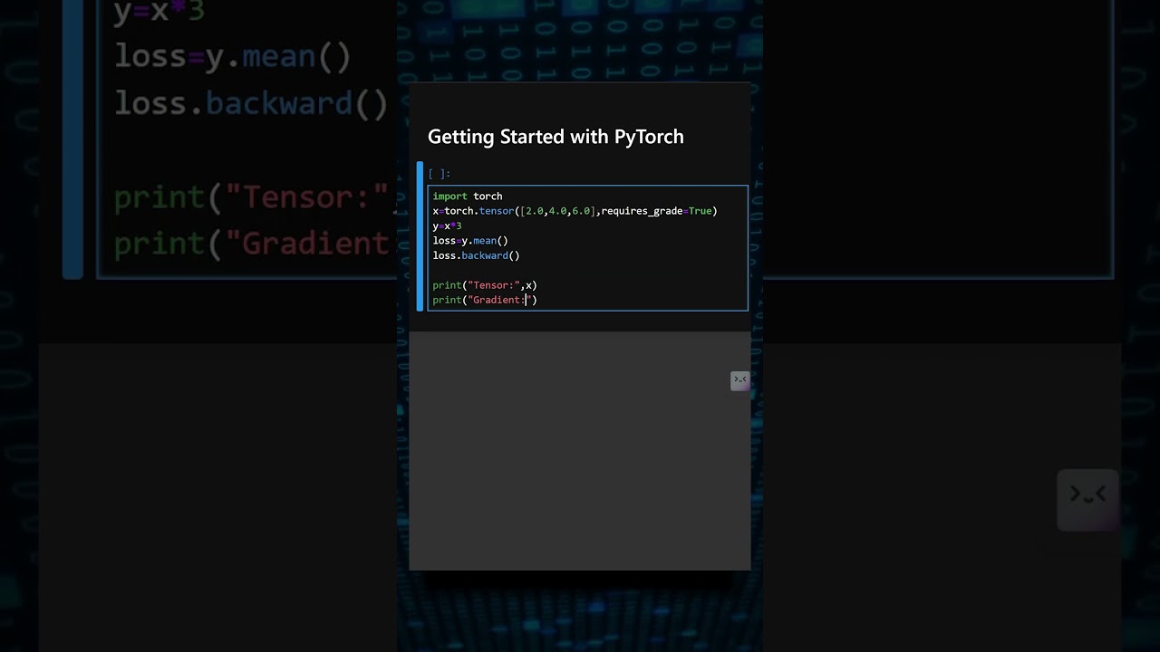Click the "[2.0,4.0,6.0]" list in the code

click(557, 211)
